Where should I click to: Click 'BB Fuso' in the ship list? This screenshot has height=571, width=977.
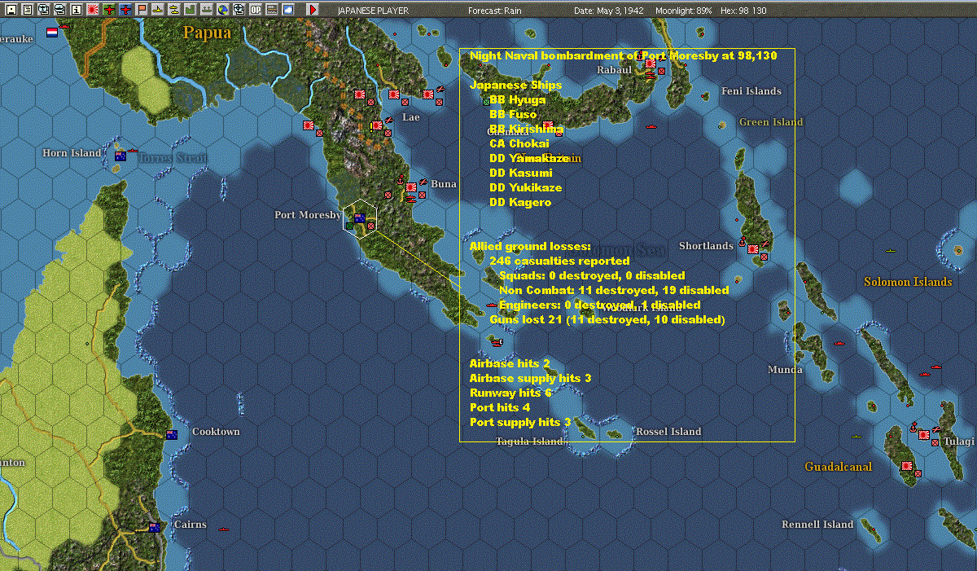(513, 115)
